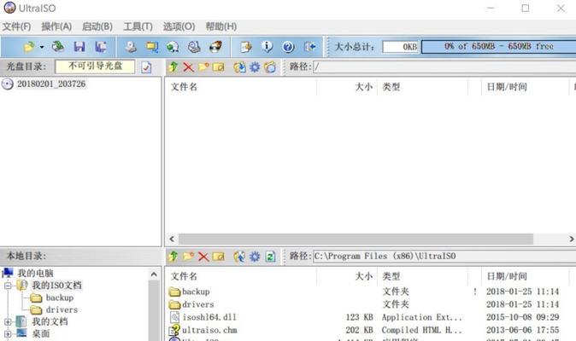Click the blue info bubble icon
576x341 pixels.
[267, 47]
